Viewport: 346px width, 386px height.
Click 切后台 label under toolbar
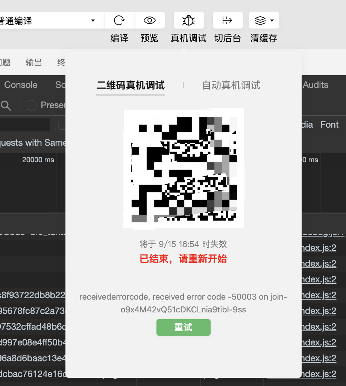coord(228,38)
